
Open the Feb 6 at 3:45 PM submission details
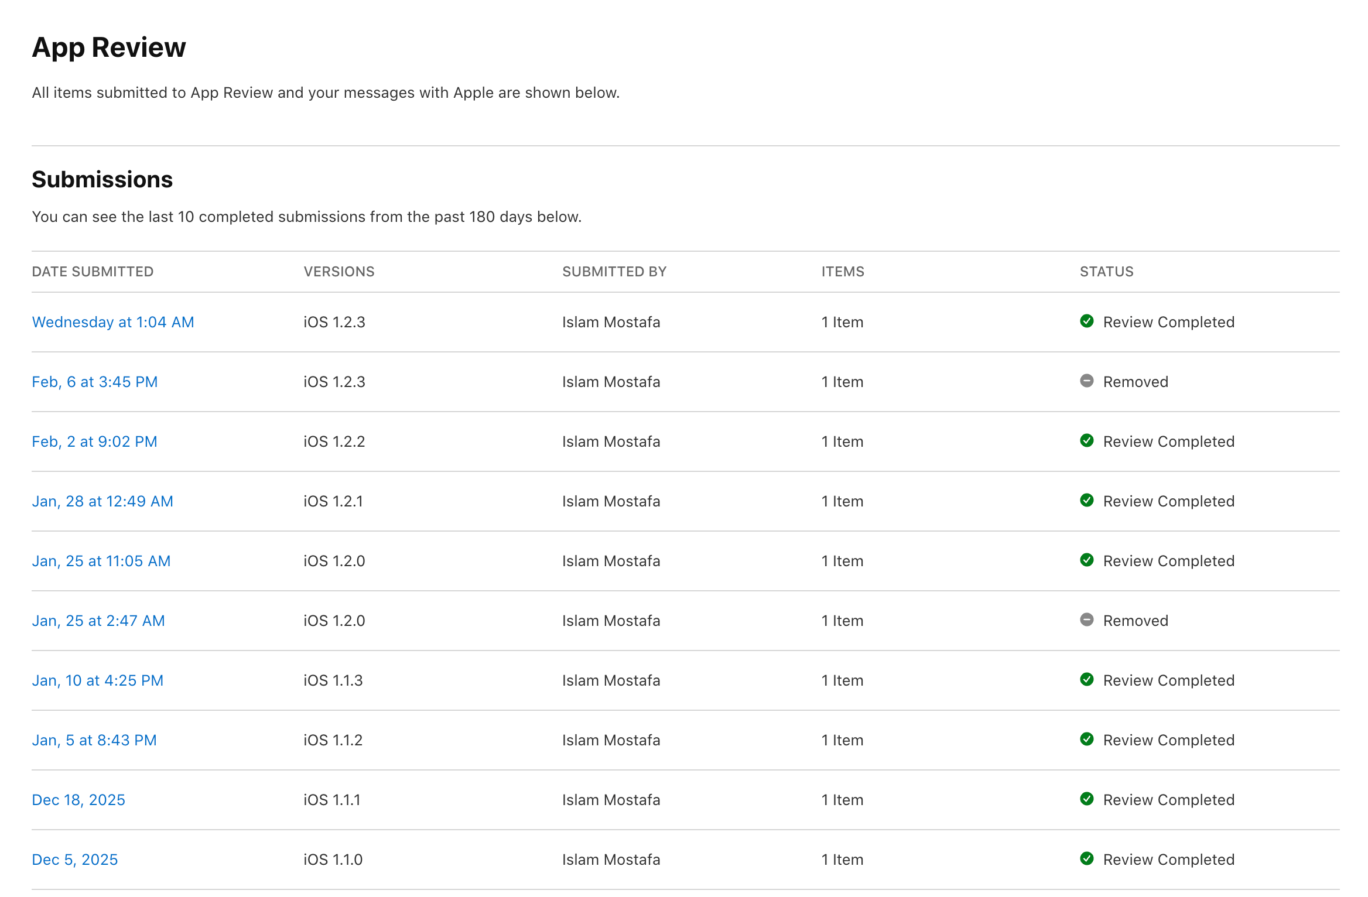tap(94, 382)
